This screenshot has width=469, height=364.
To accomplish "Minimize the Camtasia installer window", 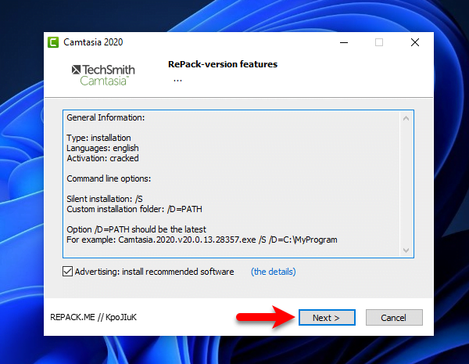I will tap(344, 42).
